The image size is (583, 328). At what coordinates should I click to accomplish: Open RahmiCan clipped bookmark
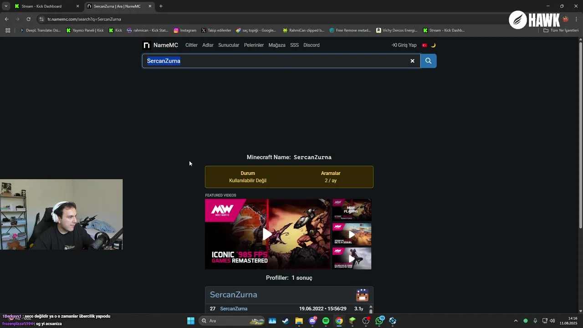(x=303, y=31)
